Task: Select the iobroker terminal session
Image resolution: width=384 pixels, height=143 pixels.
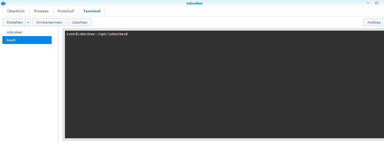Action: point(27,32)
